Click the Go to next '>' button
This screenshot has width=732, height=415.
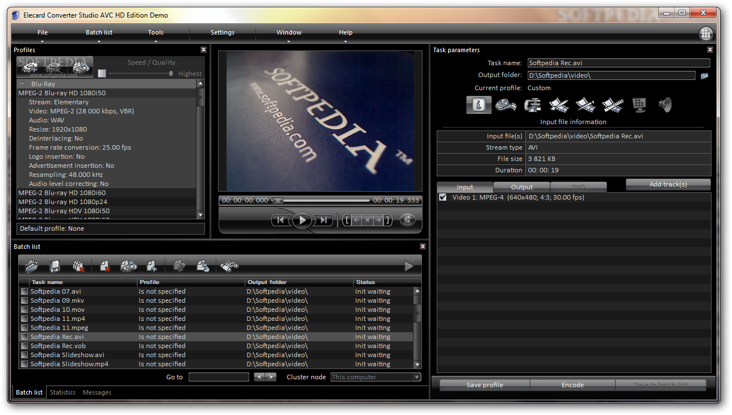[x=271, y=377]
